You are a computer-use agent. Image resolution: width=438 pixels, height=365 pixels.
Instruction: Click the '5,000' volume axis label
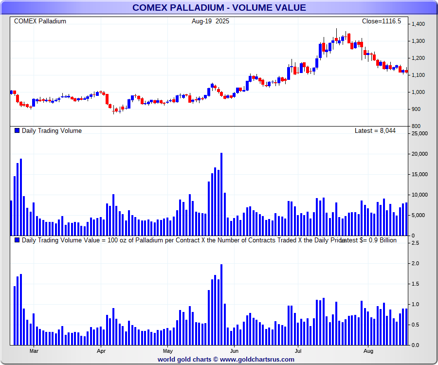(x=418, y=215)
